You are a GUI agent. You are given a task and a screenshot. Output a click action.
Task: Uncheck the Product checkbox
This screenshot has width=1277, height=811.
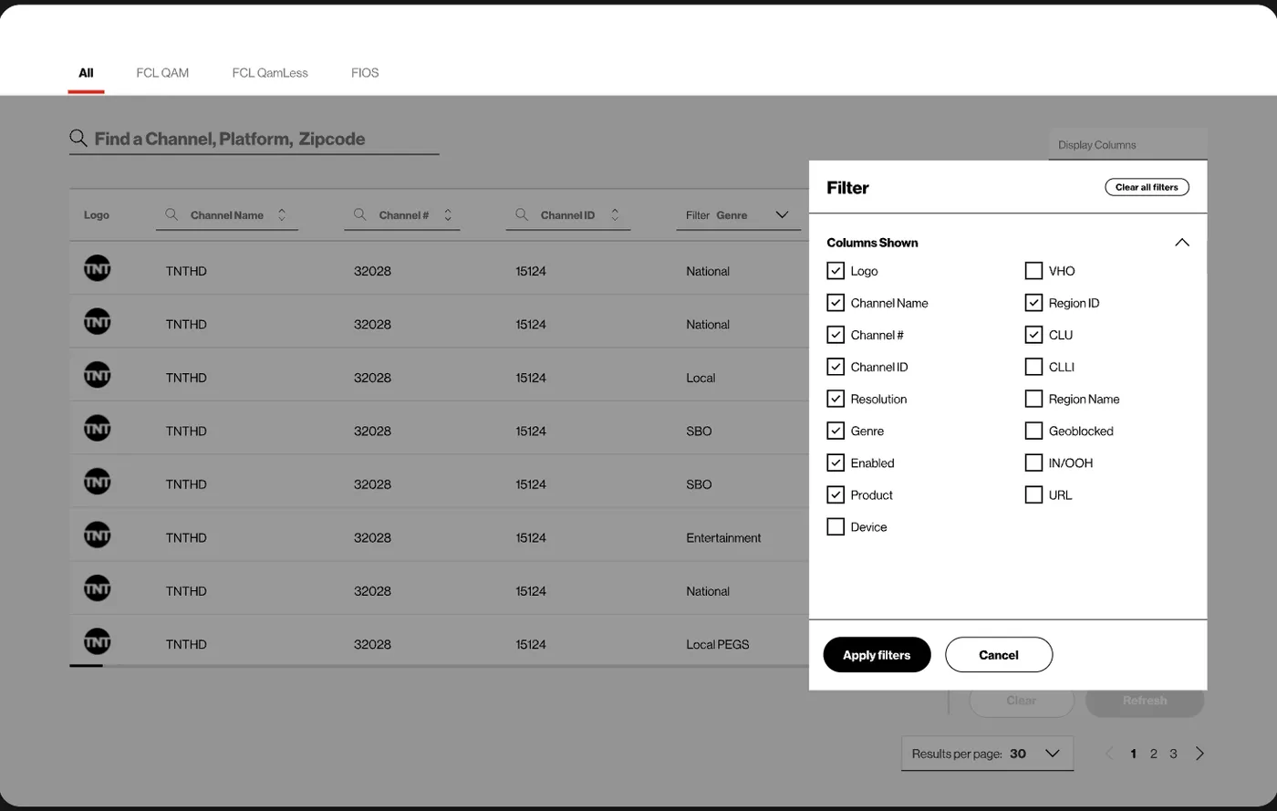[836, 494]
